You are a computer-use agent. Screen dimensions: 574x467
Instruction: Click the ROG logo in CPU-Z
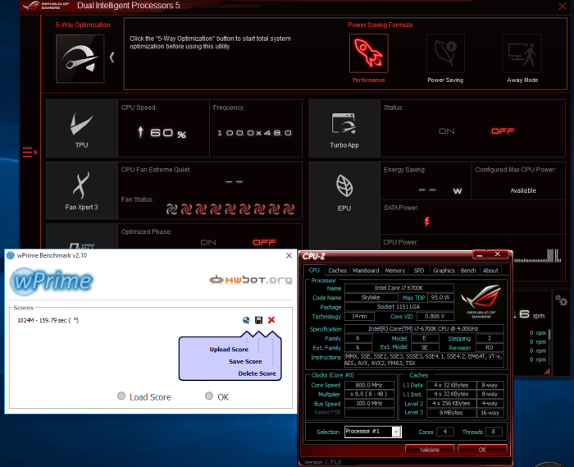pyautogui.click(x=481, y=301)
